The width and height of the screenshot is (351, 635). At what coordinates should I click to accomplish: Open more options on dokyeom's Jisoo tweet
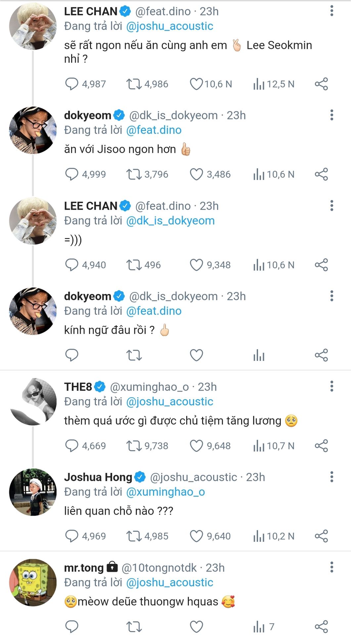click(x=331, y=115)
